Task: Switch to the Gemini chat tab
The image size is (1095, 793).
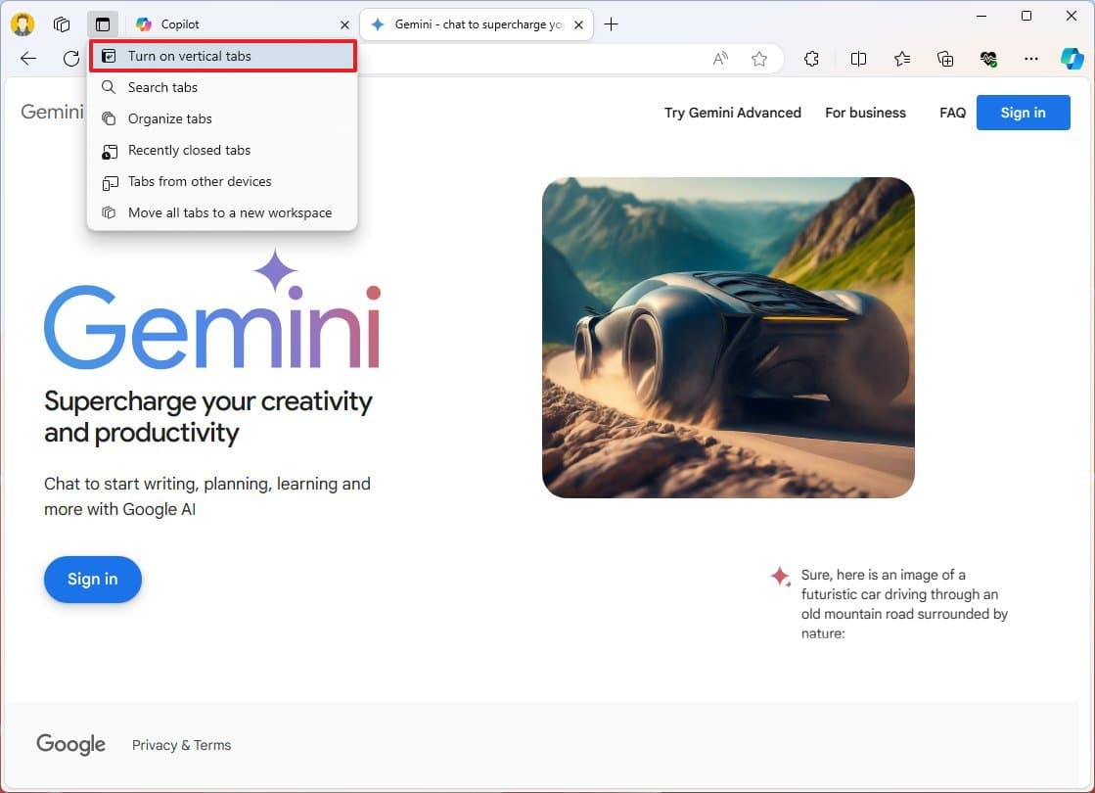Action: (x=470, y=23)
